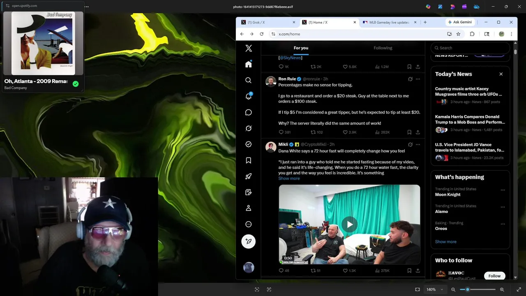Open more options on Ron Rule's post
526x296 pixels.
(x=418, y=79)
